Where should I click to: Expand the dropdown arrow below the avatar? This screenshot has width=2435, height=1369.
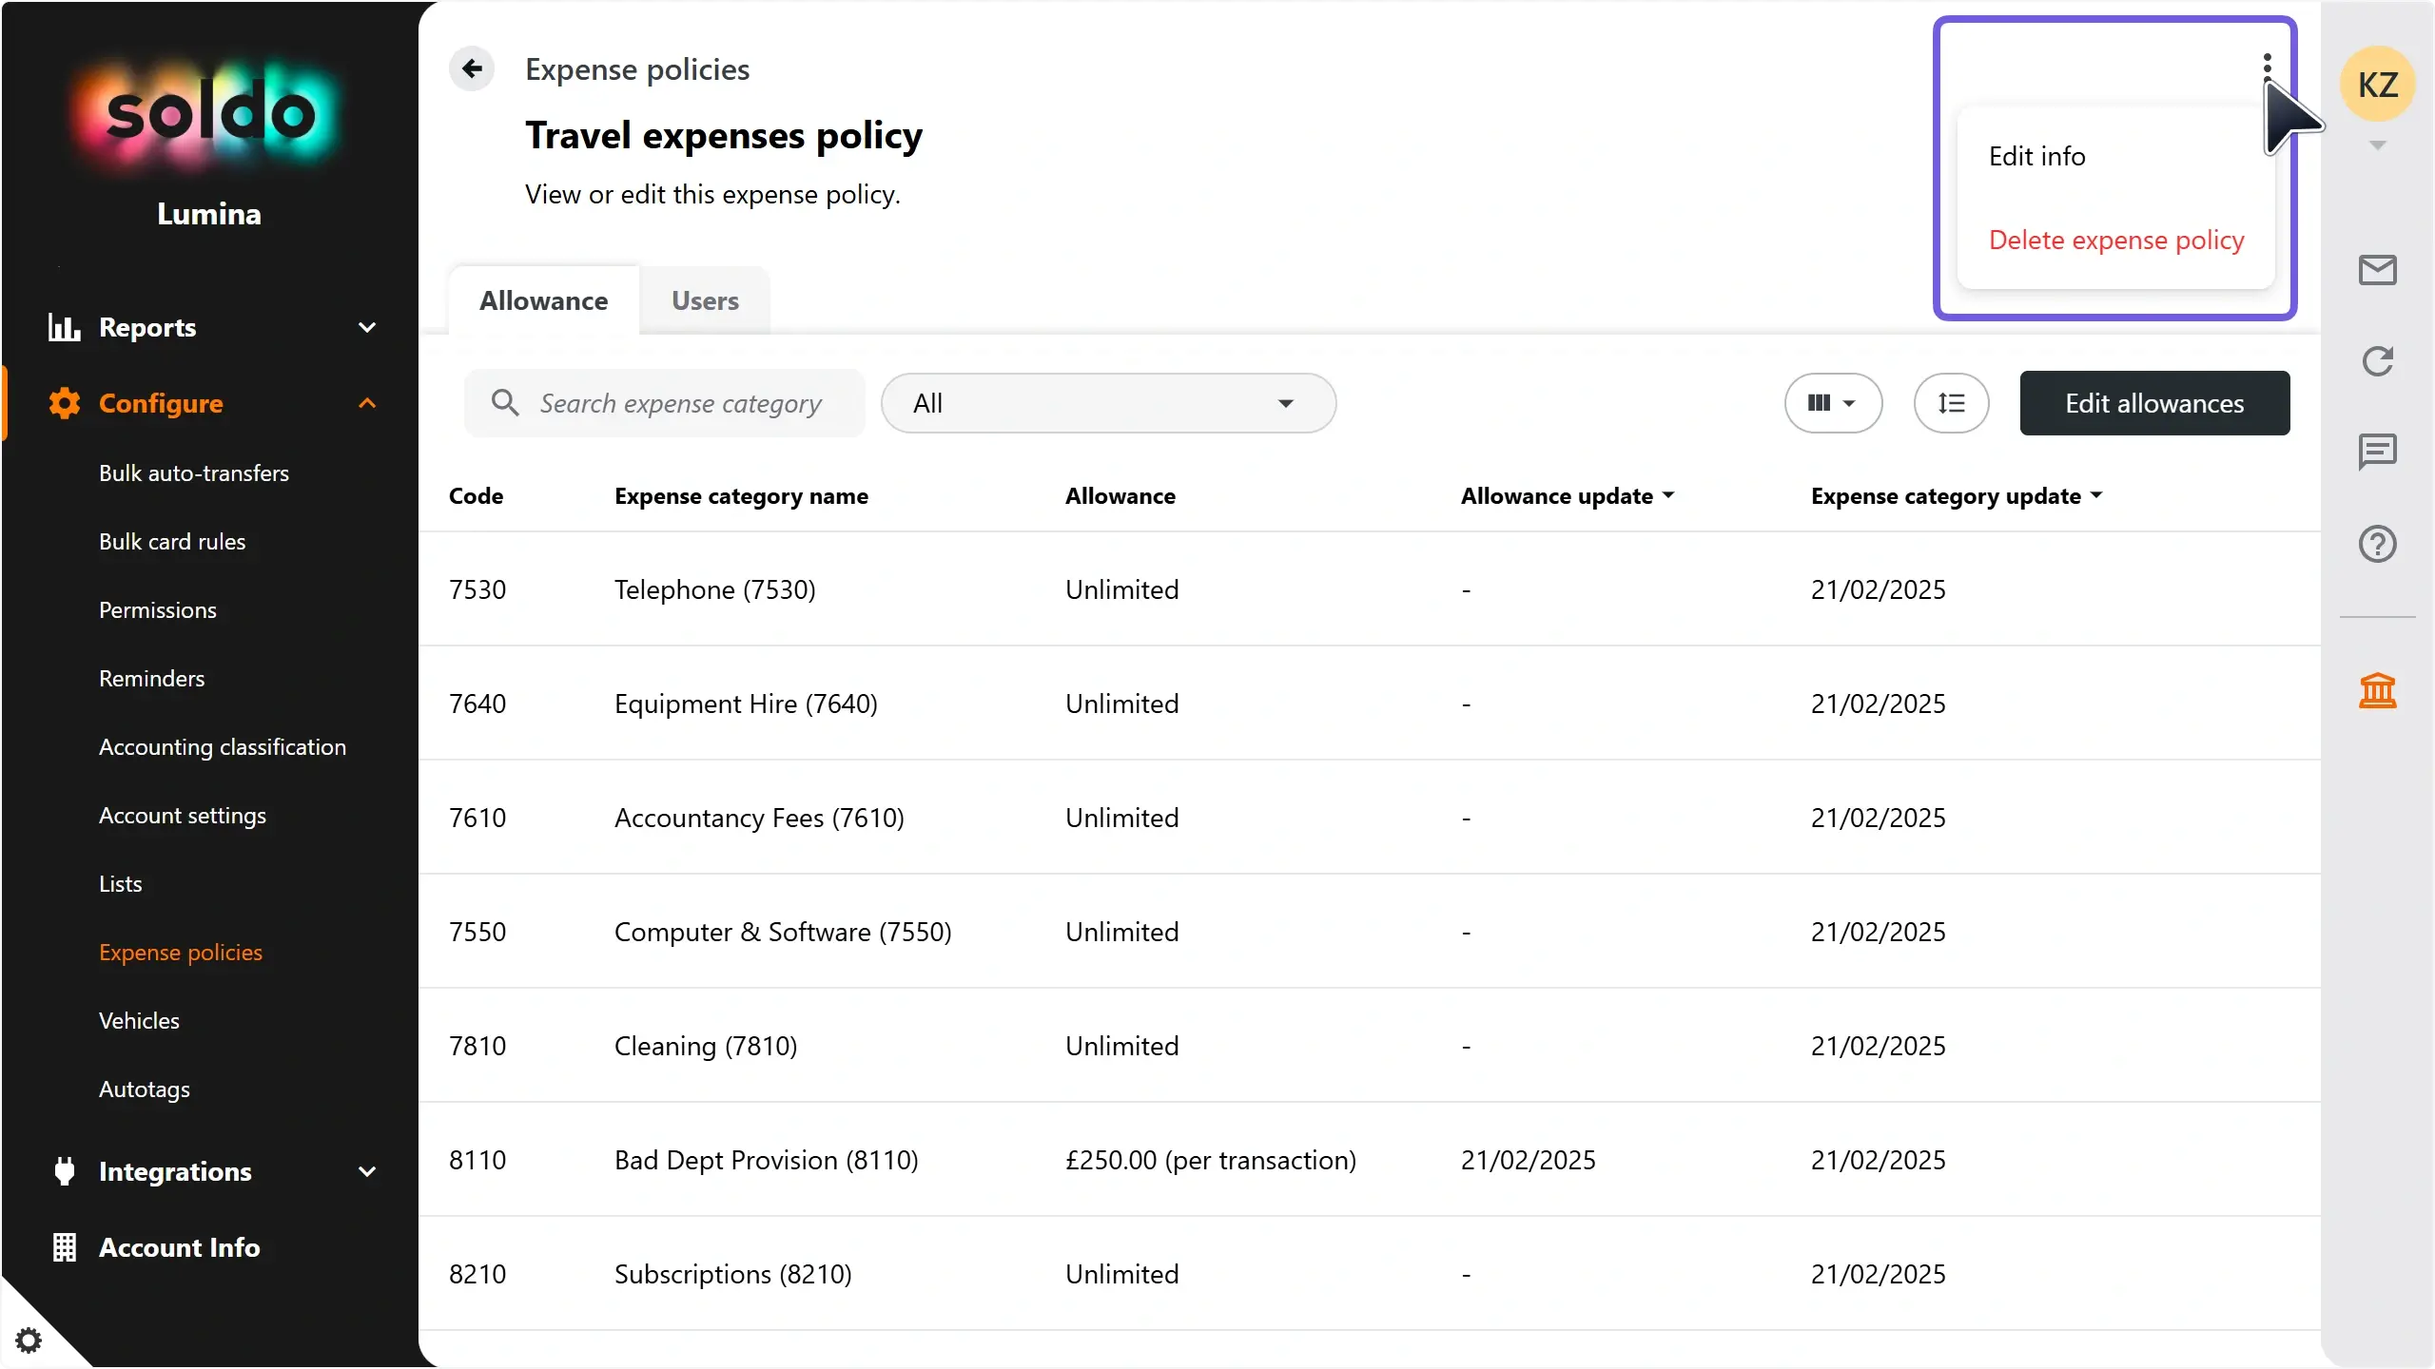tap(2377, 145)
